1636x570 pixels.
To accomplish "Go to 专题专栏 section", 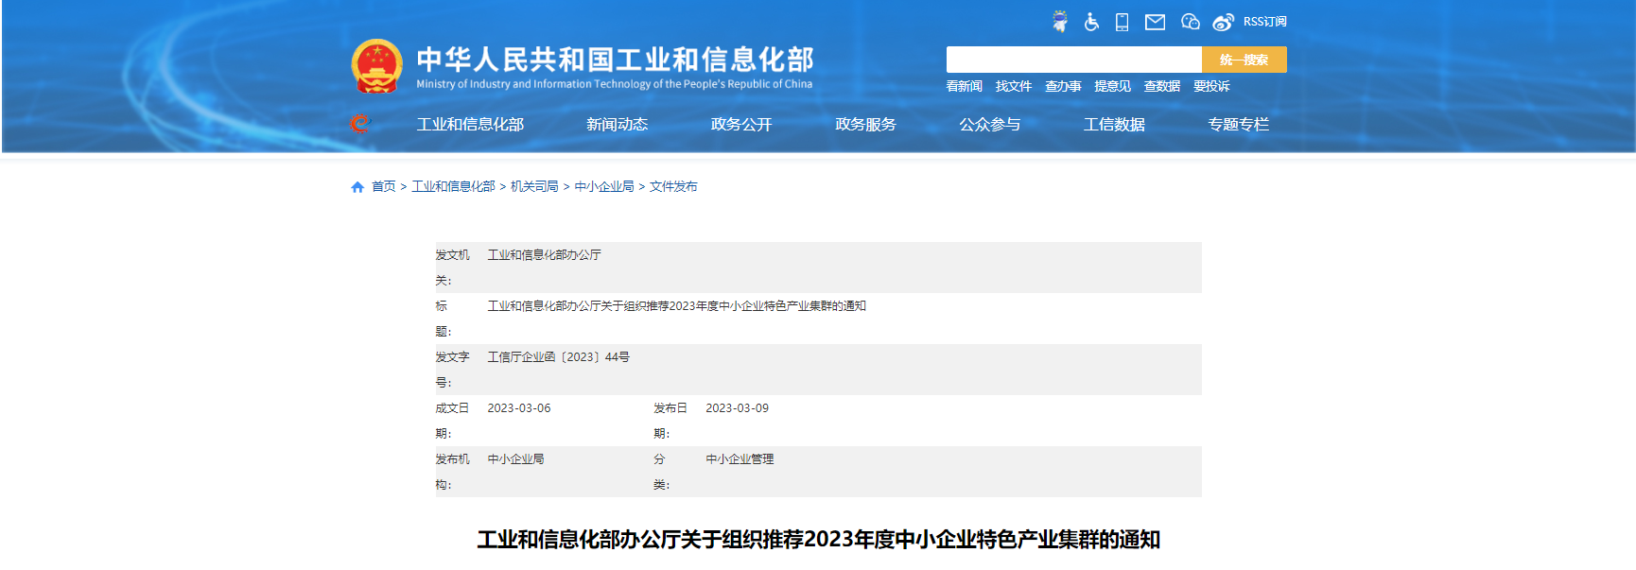I will [x=1238, y=125].
